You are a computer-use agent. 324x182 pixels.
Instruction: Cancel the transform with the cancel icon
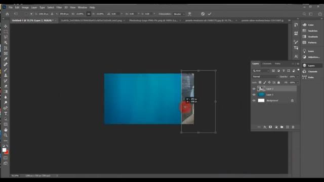click(x=202, y=14)
